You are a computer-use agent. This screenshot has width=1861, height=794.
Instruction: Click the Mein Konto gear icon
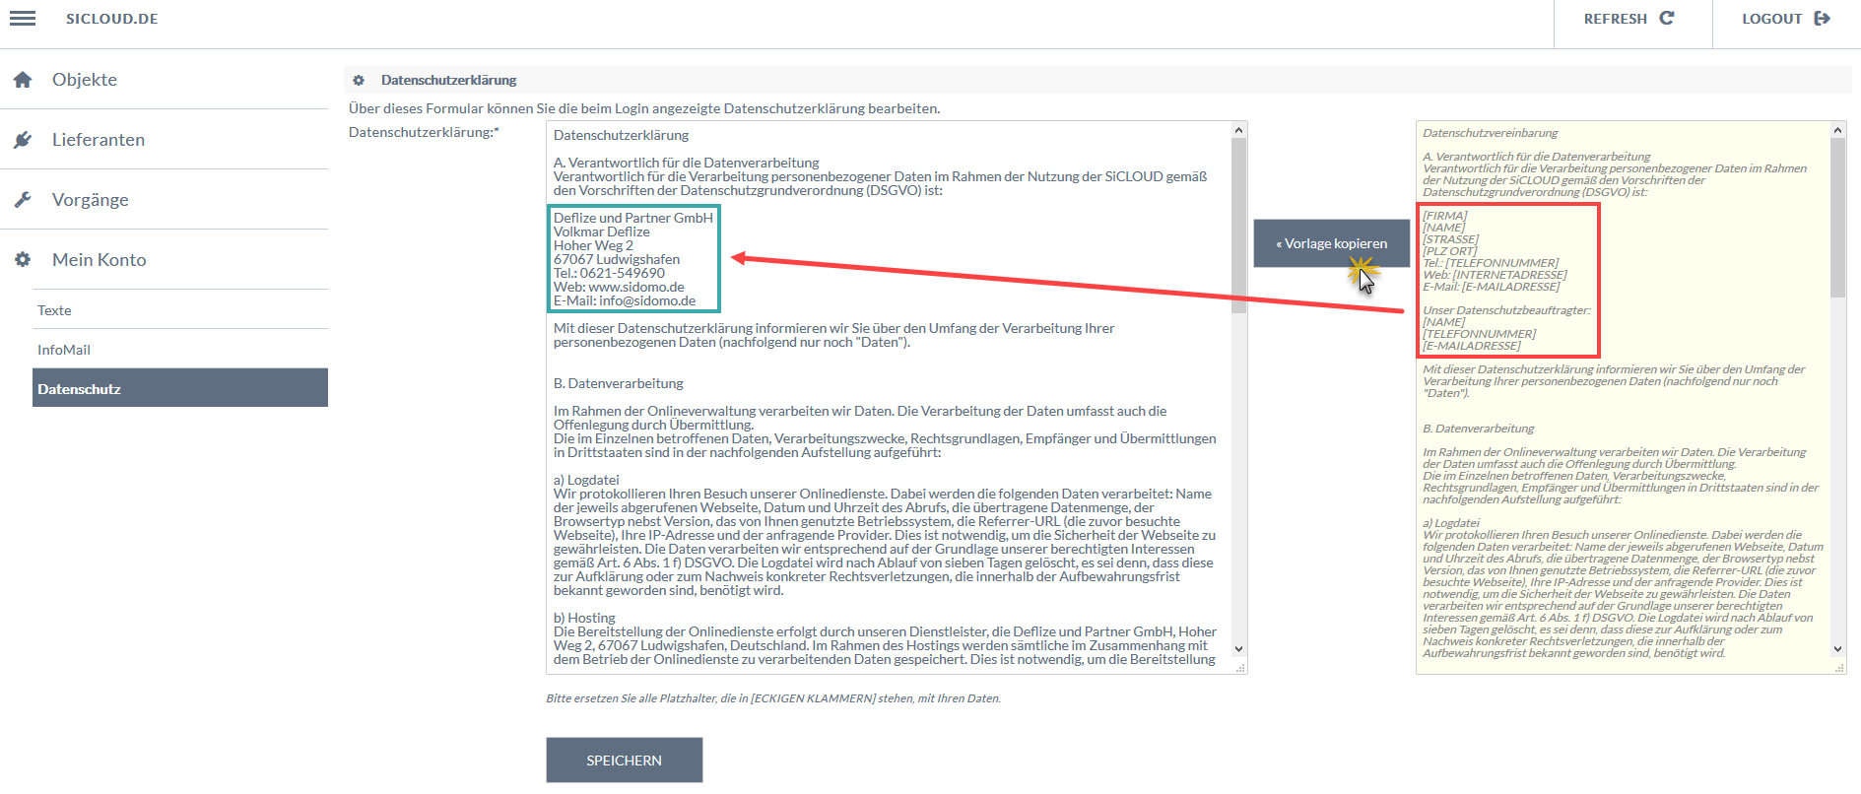point(23,260)
